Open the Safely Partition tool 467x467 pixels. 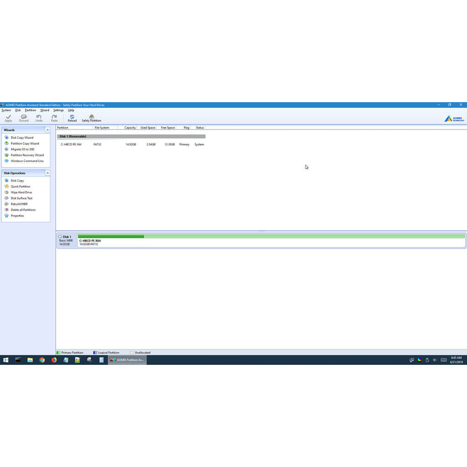click(x=91, y=118)
